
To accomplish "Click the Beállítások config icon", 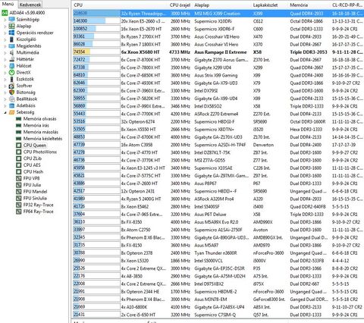I will coord(11,99).
